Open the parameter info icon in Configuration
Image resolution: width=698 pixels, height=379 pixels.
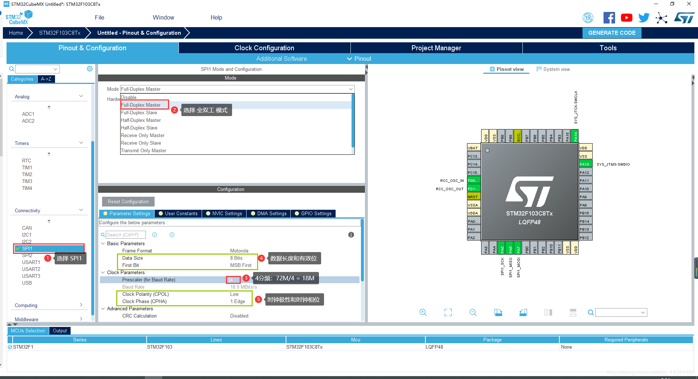click(x=350, y=235)
